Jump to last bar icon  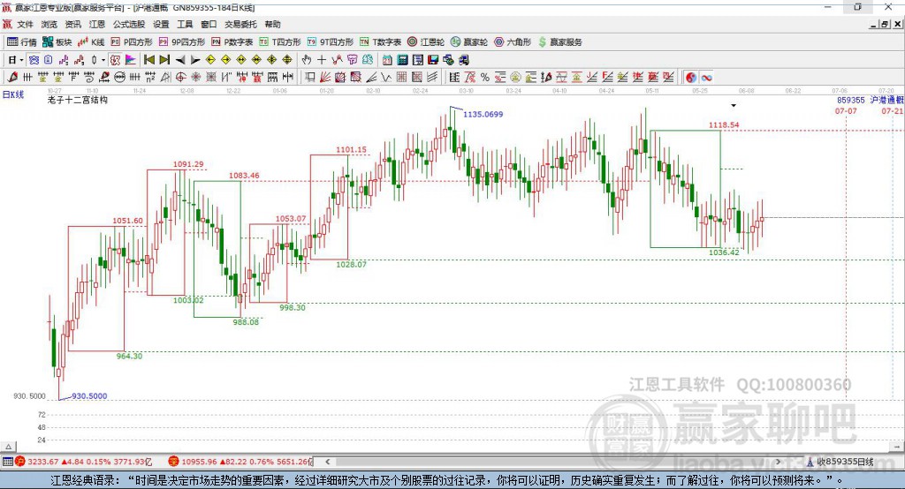tap(164, 60)
